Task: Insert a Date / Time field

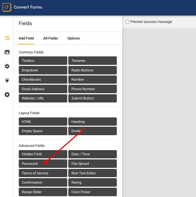Action: (x=92, y=154)
